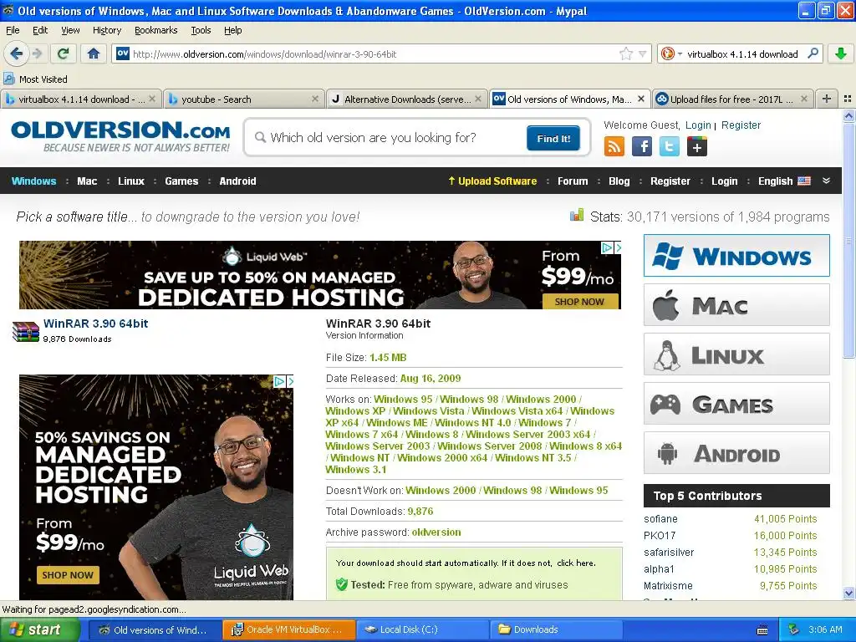Screen dimensions: 856x642
Task: Click the search magnifier in the browser search box
Action: point(813,53)
